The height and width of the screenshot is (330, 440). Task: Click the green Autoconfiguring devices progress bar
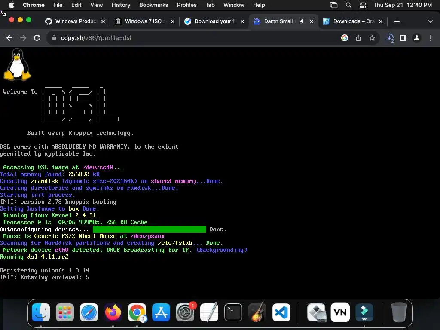coord(149,229)
